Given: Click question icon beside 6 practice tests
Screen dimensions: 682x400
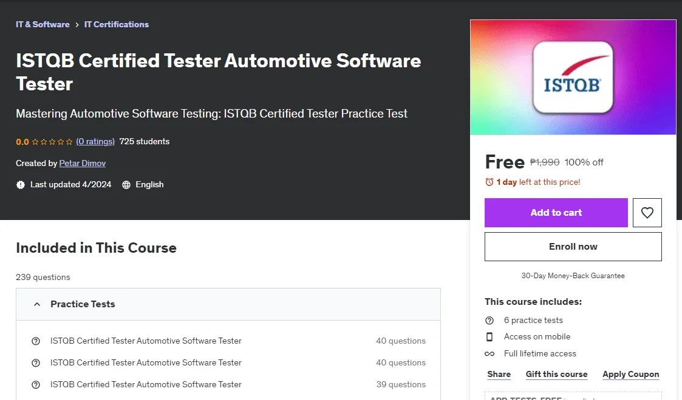Looking at the screenshot, I should [x=489, y=321].
